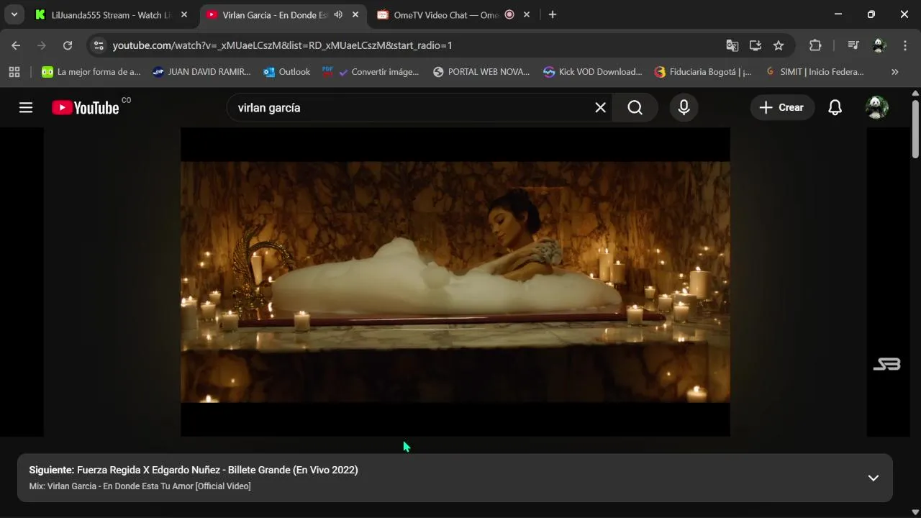Open 'La mejor forma de a...' bookmark

[91, 72]
